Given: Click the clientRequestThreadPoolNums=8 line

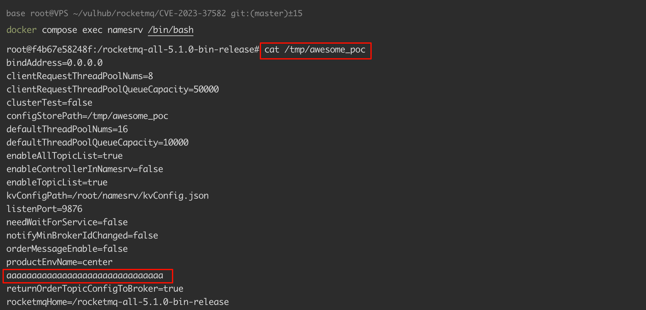Looking at the screenshot, I should click(x=80, y=76).
